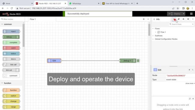
Task: Open the debug messages bug sidebar tab
Action: tap(183, 19)
